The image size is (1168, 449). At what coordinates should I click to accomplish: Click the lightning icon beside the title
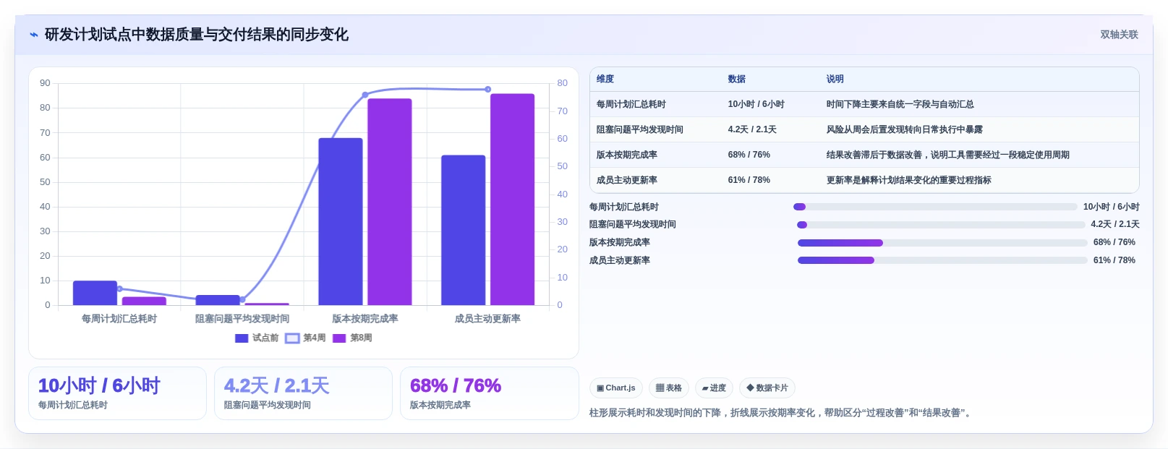[x=33, y=35]
